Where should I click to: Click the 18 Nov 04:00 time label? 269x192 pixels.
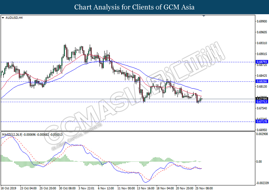point(165,188)
